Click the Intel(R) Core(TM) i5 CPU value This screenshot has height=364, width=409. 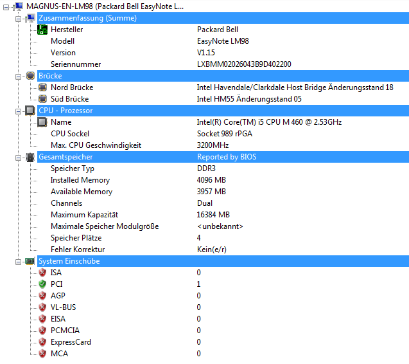pyautogui.click(x=269, y=122)
